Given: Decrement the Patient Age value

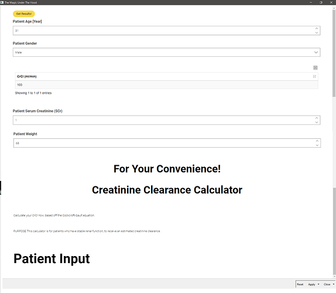Looking at the screenshot, I should pyautogui.click(x=317, y=33).
